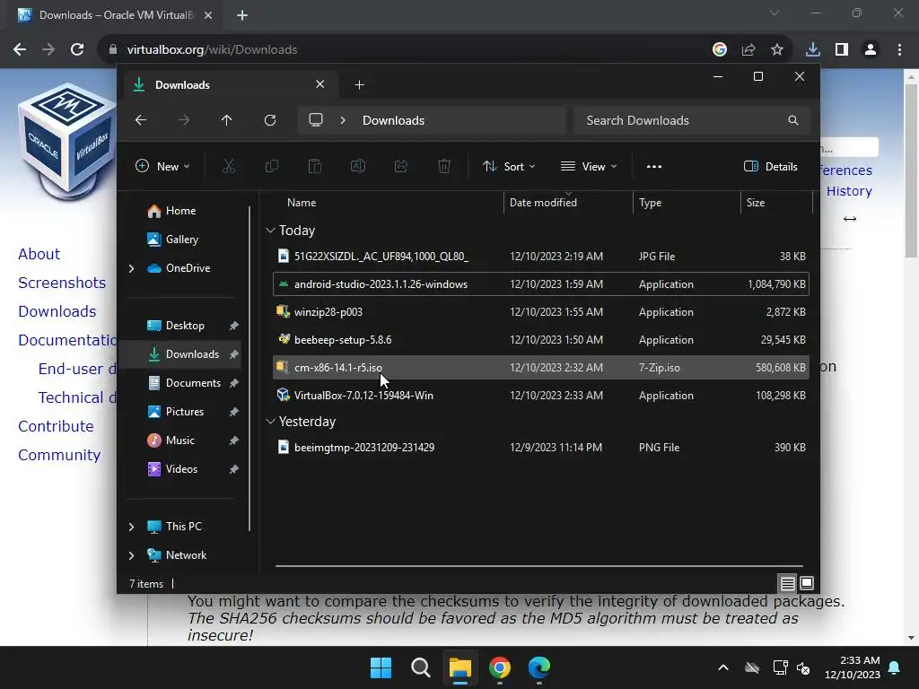
Task: Open the See more three-dots menu
Action: point(654,166)
